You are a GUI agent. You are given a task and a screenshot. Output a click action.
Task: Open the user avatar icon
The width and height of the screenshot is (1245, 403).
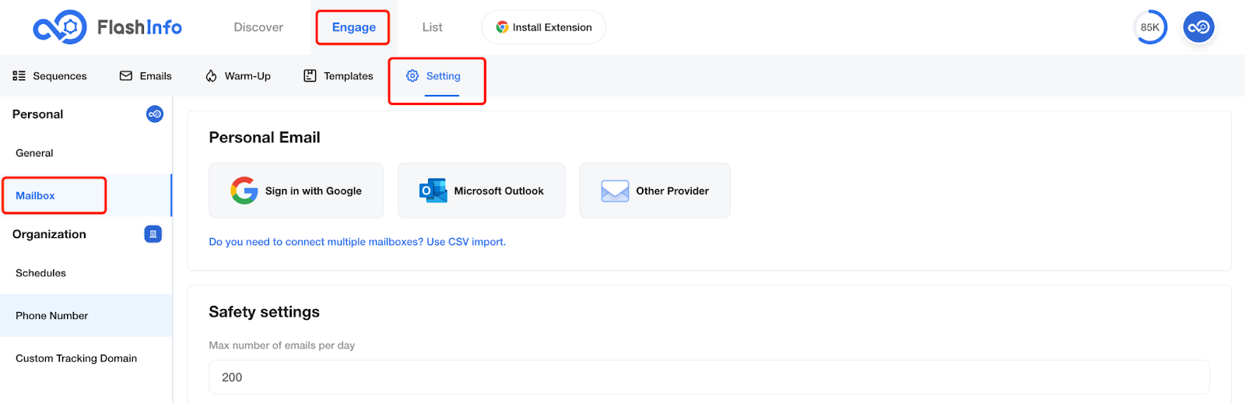pos(1199,27)
